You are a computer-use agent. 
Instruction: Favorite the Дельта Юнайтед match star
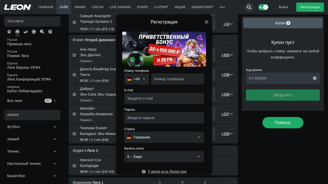coord(74,75)
